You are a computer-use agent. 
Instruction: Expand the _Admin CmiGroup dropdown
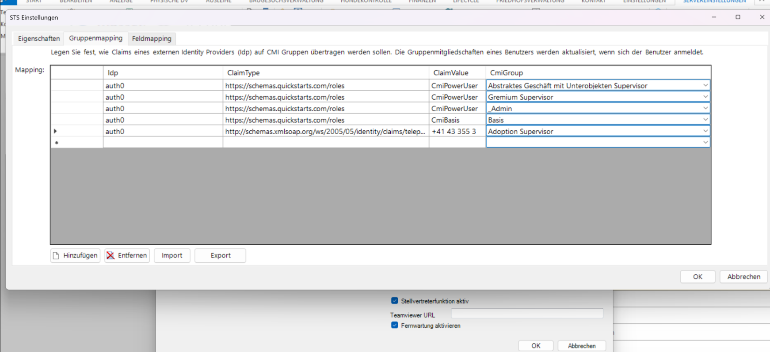coord(705,108)
